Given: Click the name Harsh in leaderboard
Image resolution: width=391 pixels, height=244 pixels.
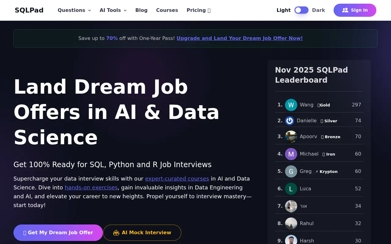Looking at the screenshot, I should [307, 241].
